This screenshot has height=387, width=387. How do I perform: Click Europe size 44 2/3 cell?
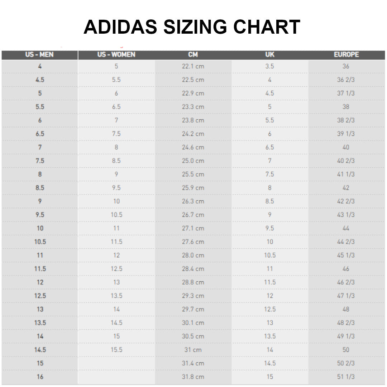pyautogui.click(x=346, y=242)
